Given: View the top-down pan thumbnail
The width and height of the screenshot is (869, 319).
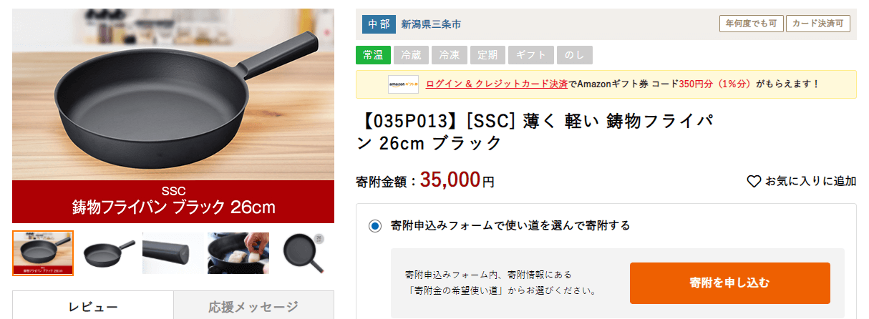Looking at the screenshot, I should click(x=303, y=253).
